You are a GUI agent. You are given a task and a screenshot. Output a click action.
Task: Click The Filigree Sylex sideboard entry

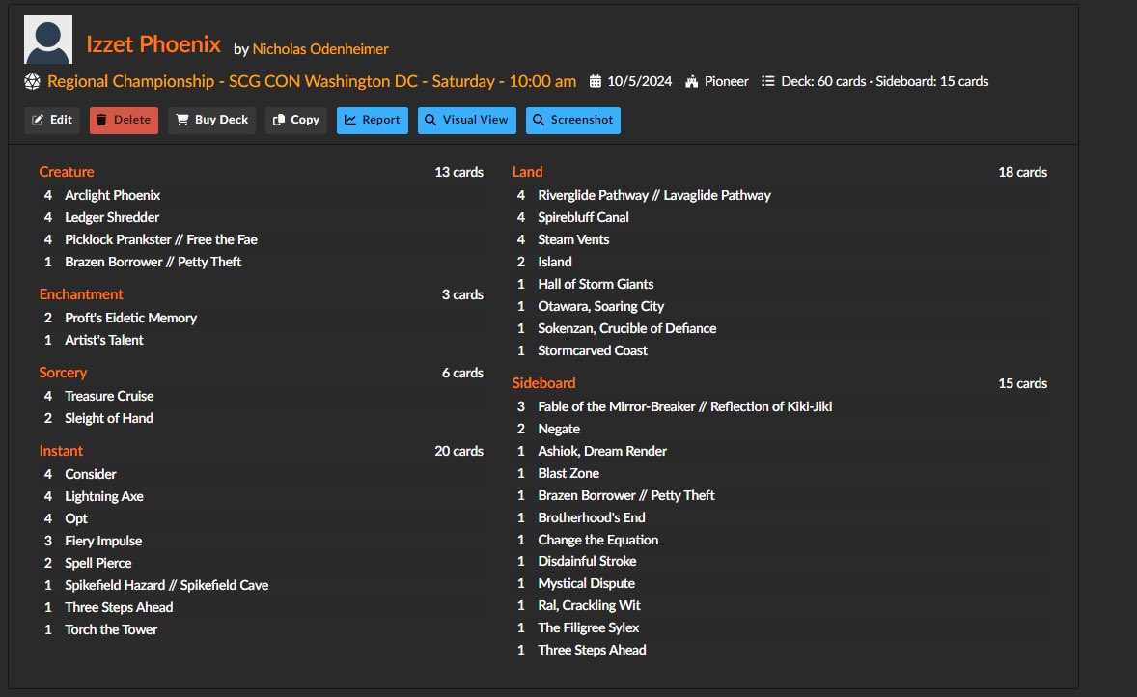pos(588,628)
